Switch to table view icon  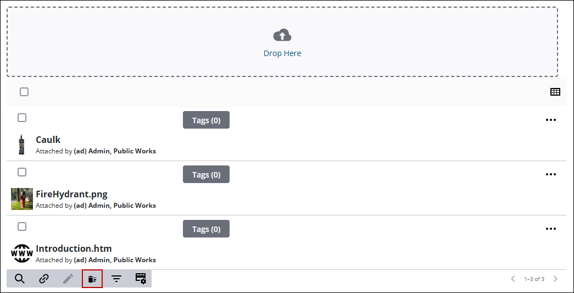coord(555,92)
